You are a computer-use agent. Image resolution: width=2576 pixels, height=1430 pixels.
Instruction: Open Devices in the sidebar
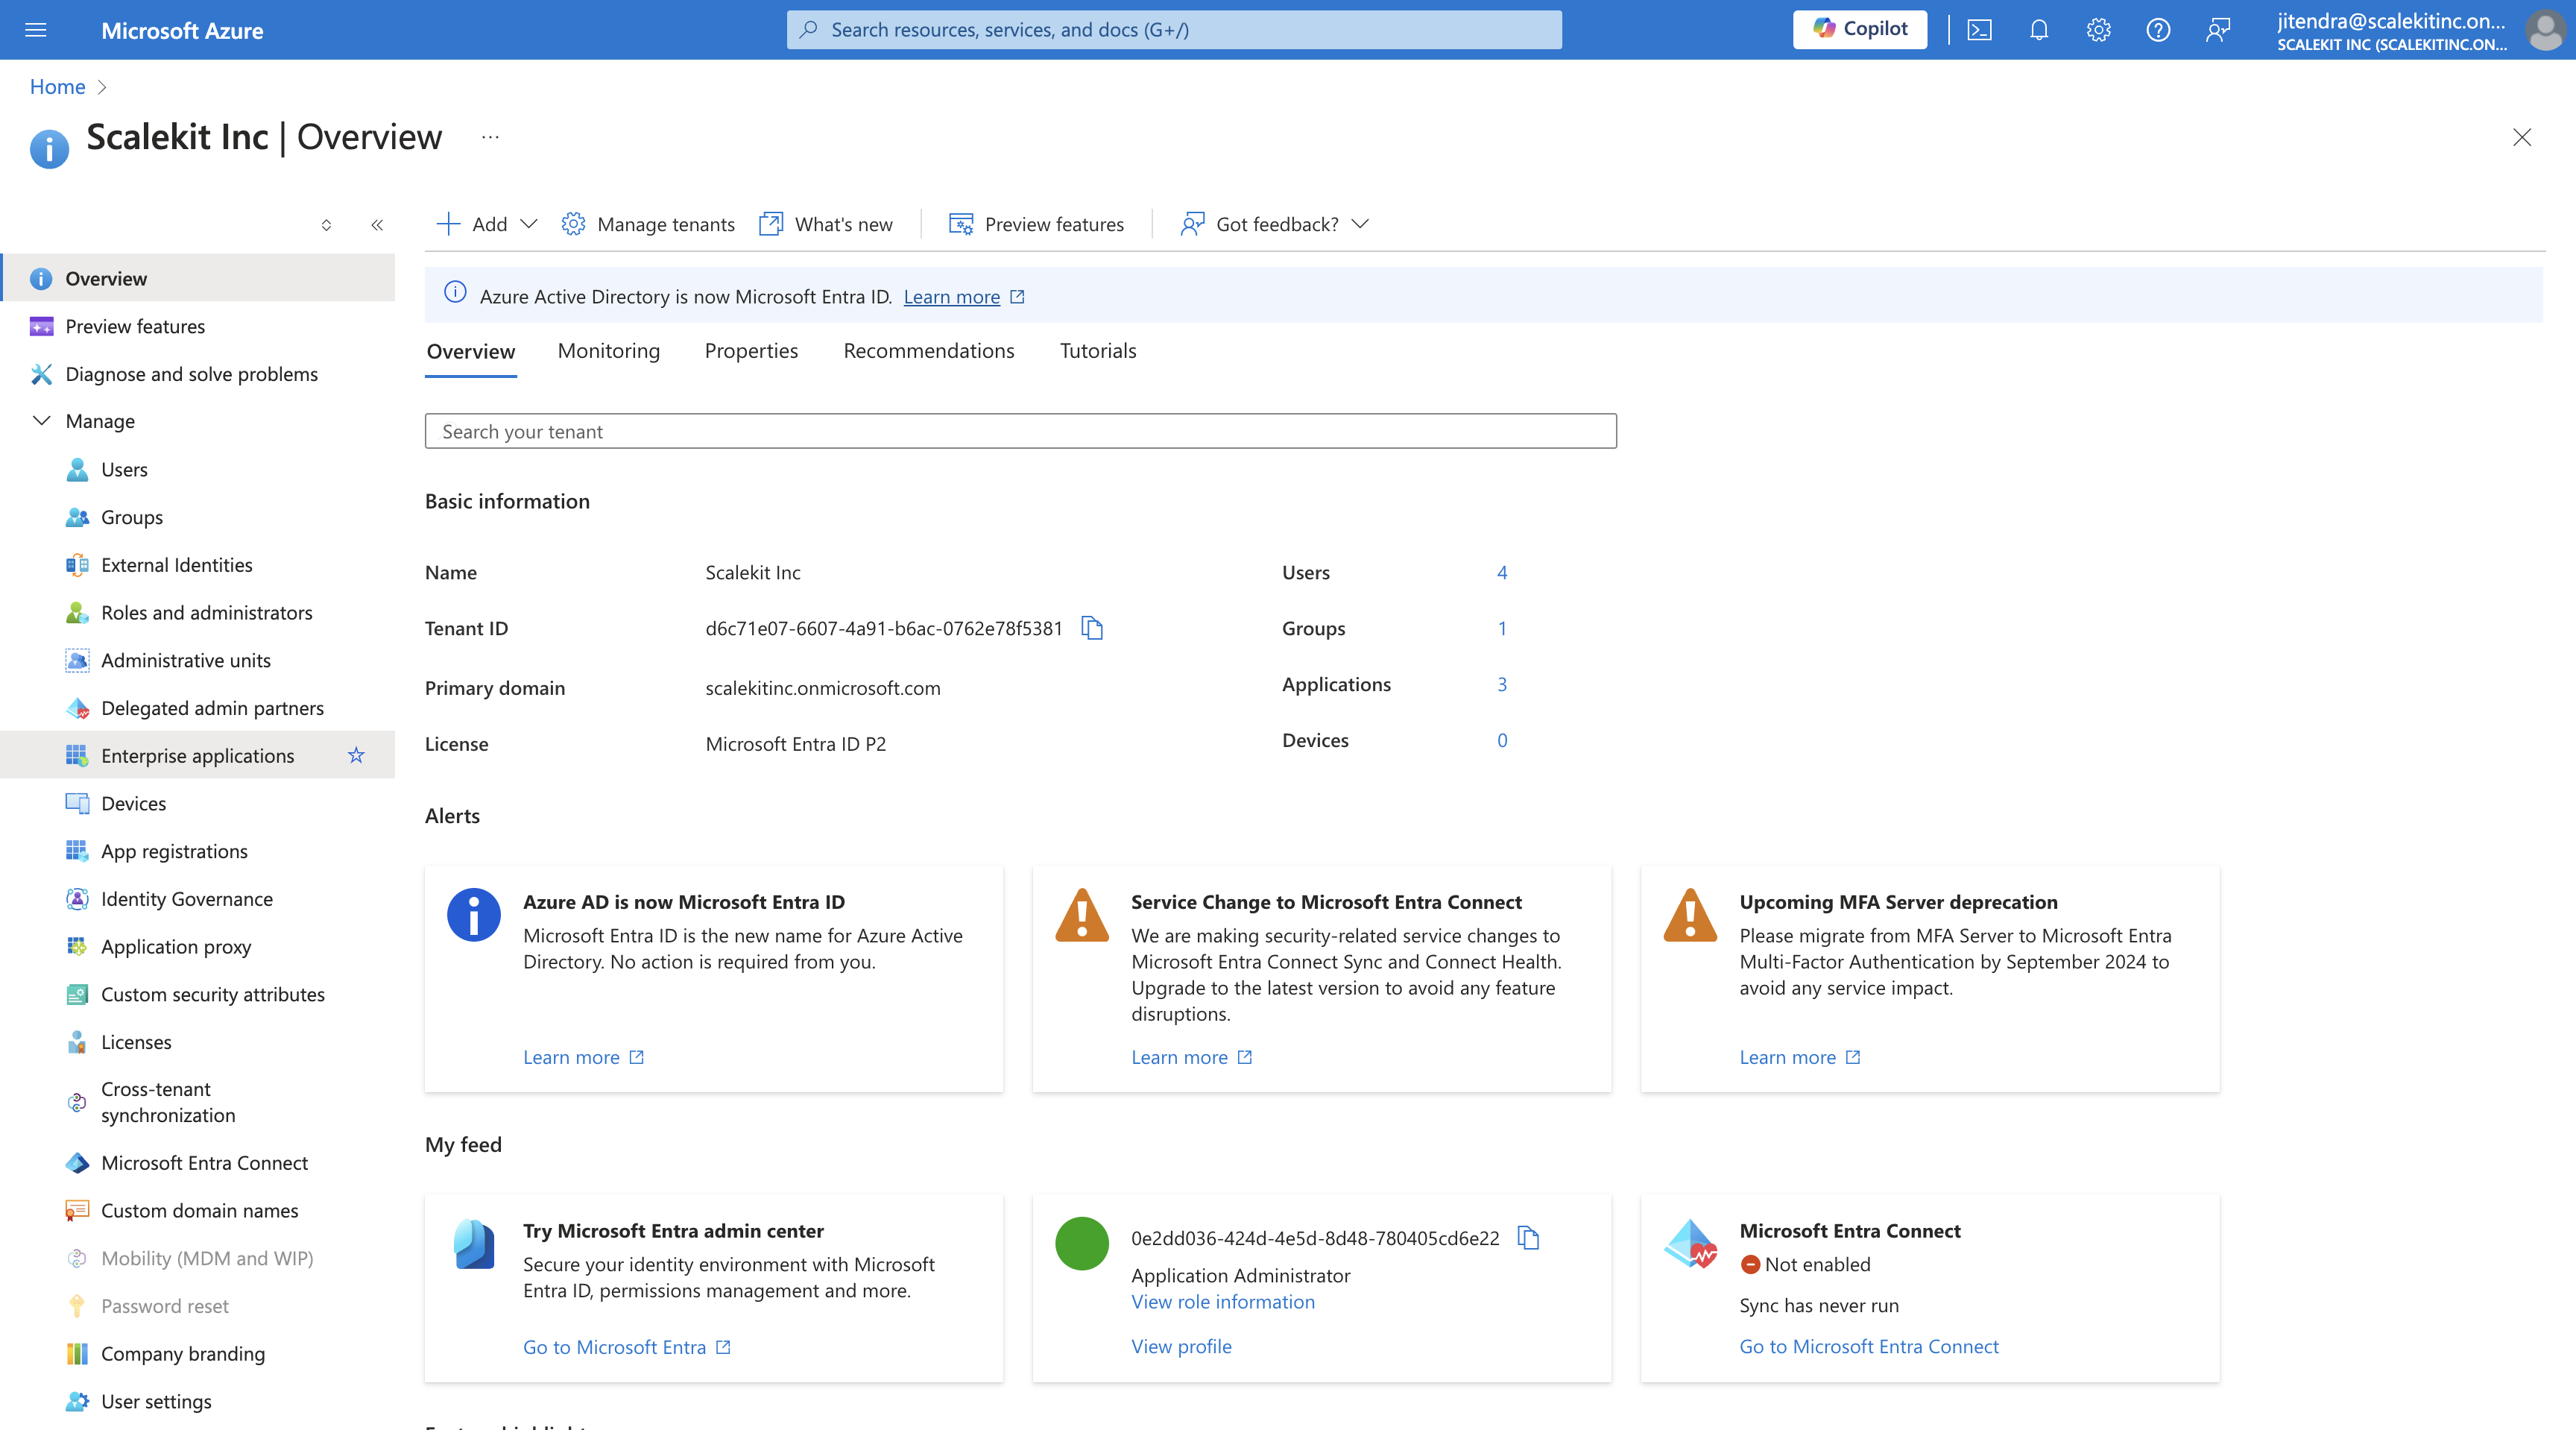click(x=134, y=804)
